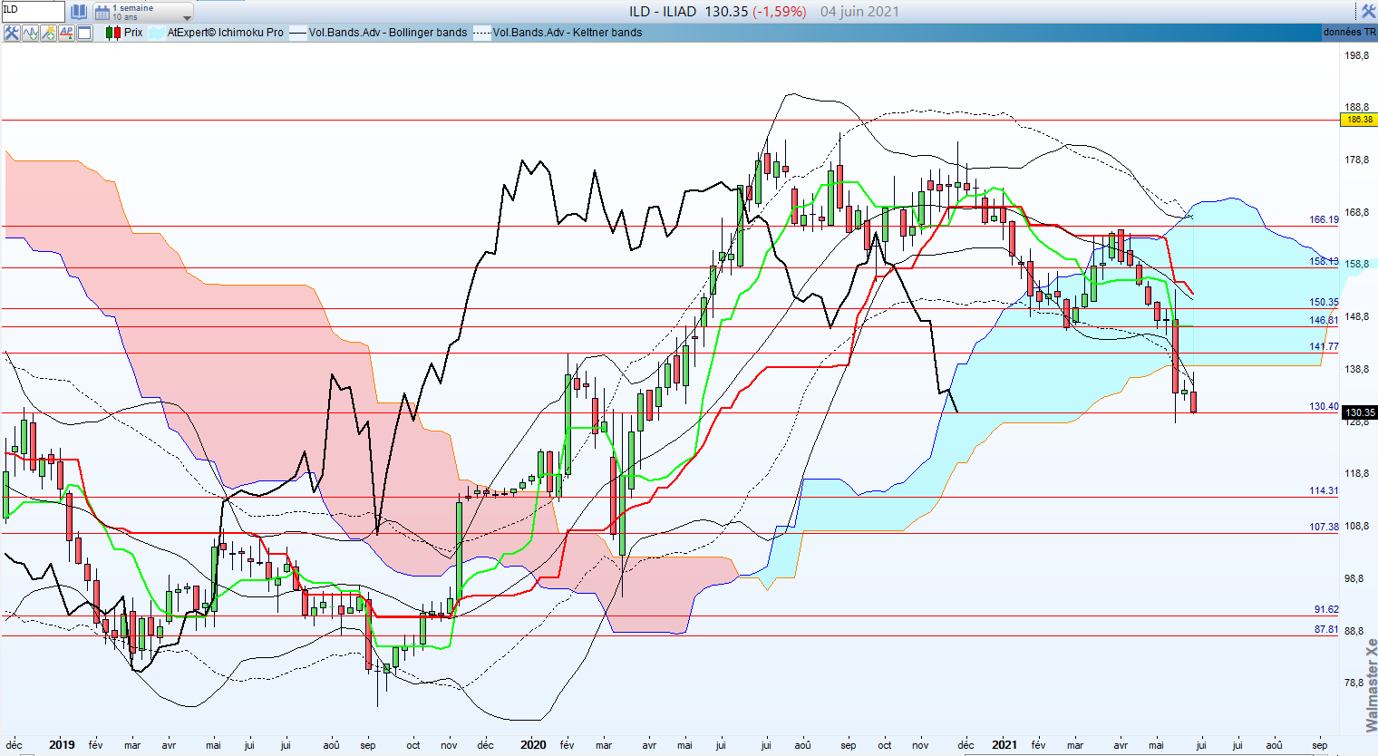Click the 198,8 price axis value
The height and width of the screenshot is (756, 1378).
tap(1356, 55)
